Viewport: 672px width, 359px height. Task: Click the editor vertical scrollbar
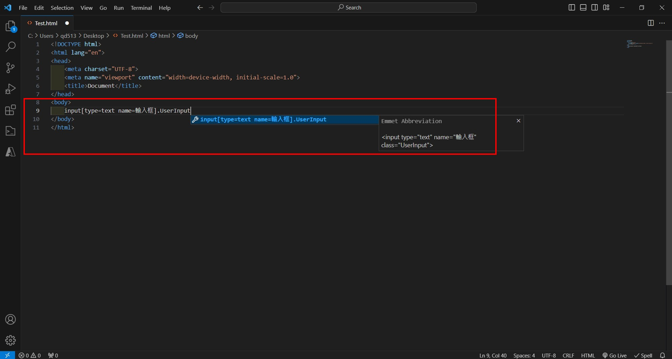click(x=669, y=163)
